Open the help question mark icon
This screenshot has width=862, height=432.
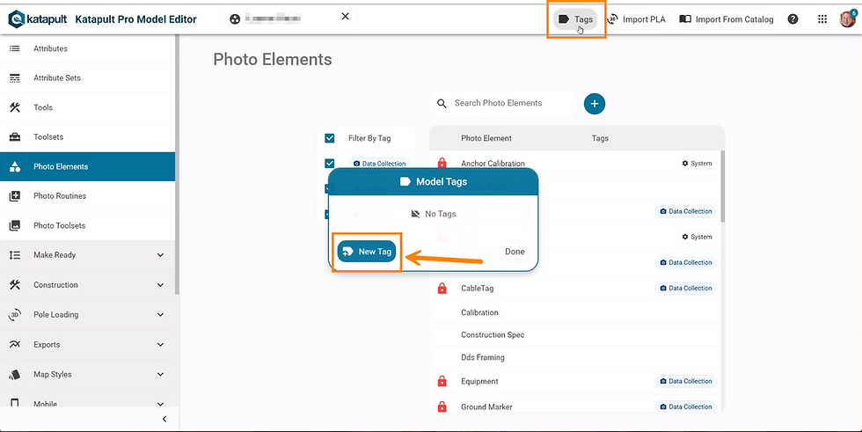point(793,19)
